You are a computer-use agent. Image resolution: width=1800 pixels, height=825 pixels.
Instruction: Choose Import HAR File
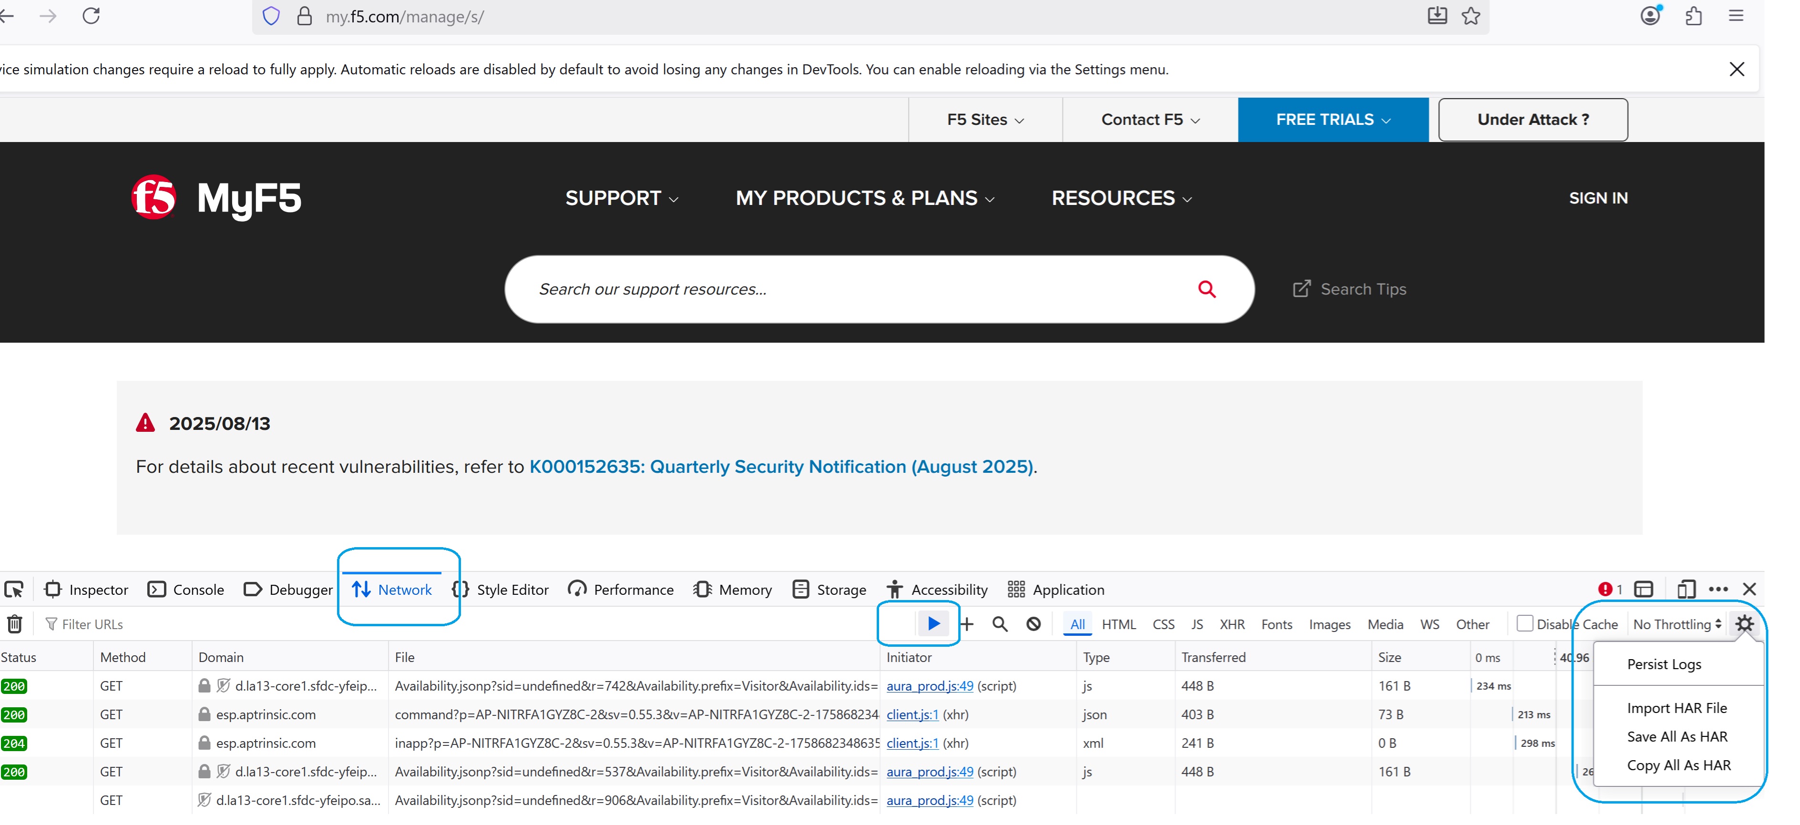coord(1677,708)
